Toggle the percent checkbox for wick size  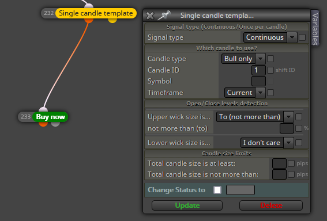(x=299, y=128)
